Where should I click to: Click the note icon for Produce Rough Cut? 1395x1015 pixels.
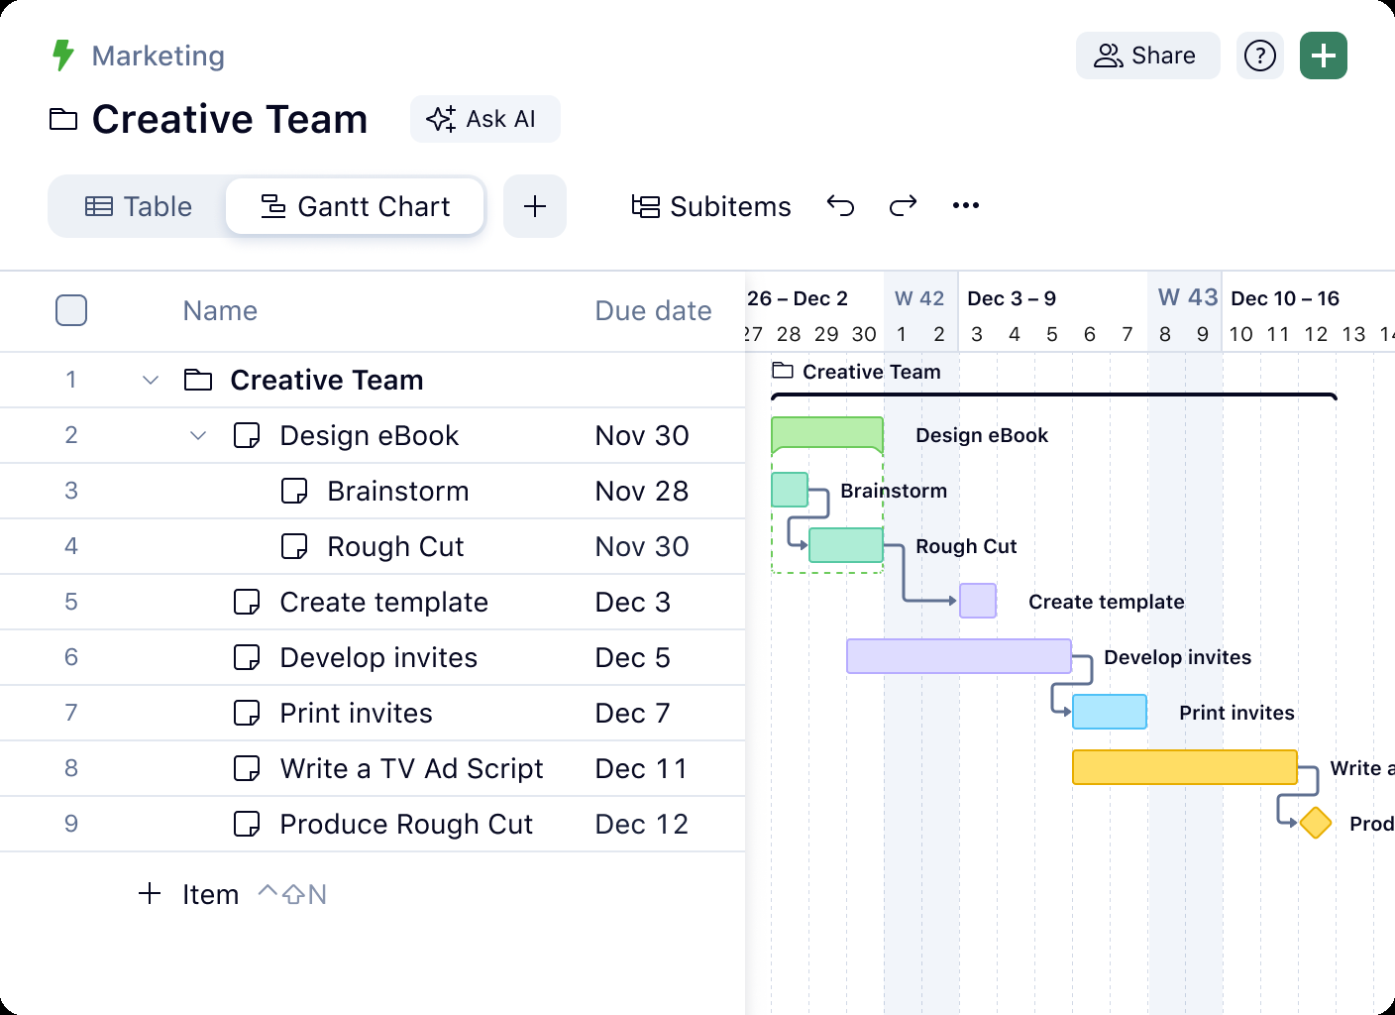(x=247, y=824)
